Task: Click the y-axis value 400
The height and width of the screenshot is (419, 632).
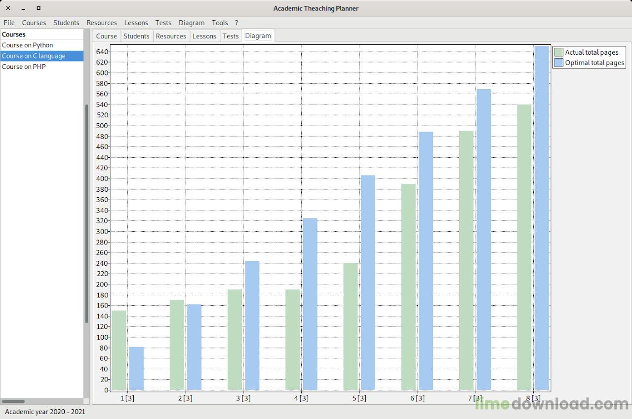Action: click(x=102, y=178)
